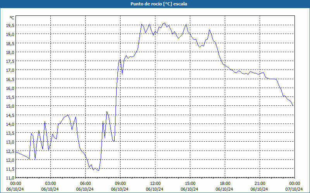
Task: Click the 12,0 y-axis label
Action: 10,160
